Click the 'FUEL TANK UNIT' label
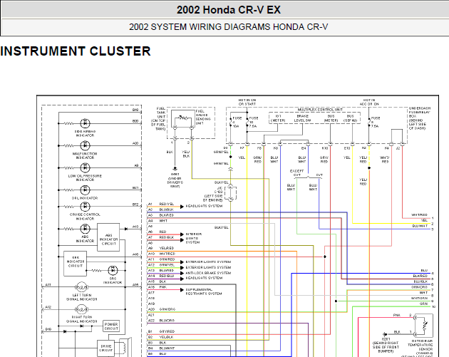449x357 pixels. pyautogui.click(x=159, y=119)
